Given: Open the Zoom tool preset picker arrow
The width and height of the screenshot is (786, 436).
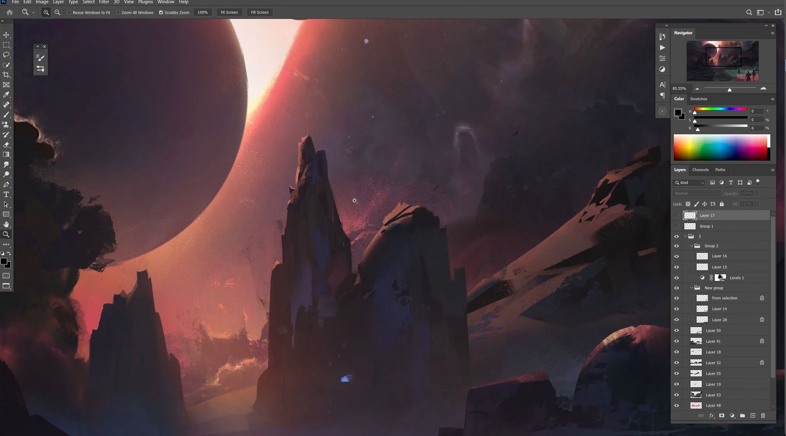Looking at the screenshot, I should tap(34, 13).
